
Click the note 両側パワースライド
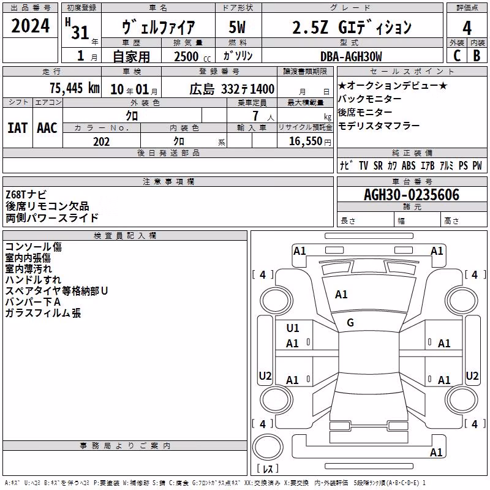[x=52, y=218]
